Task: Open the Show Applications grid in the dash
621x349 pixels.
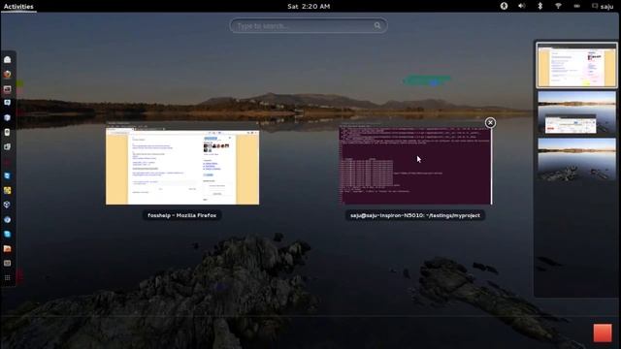Action: [x=7, y=278]
